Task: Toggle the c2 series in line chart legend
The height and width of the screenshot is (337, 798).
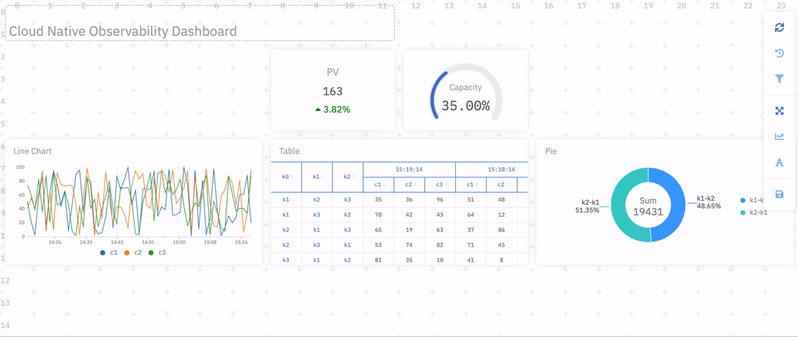Action: click(133, 253)
